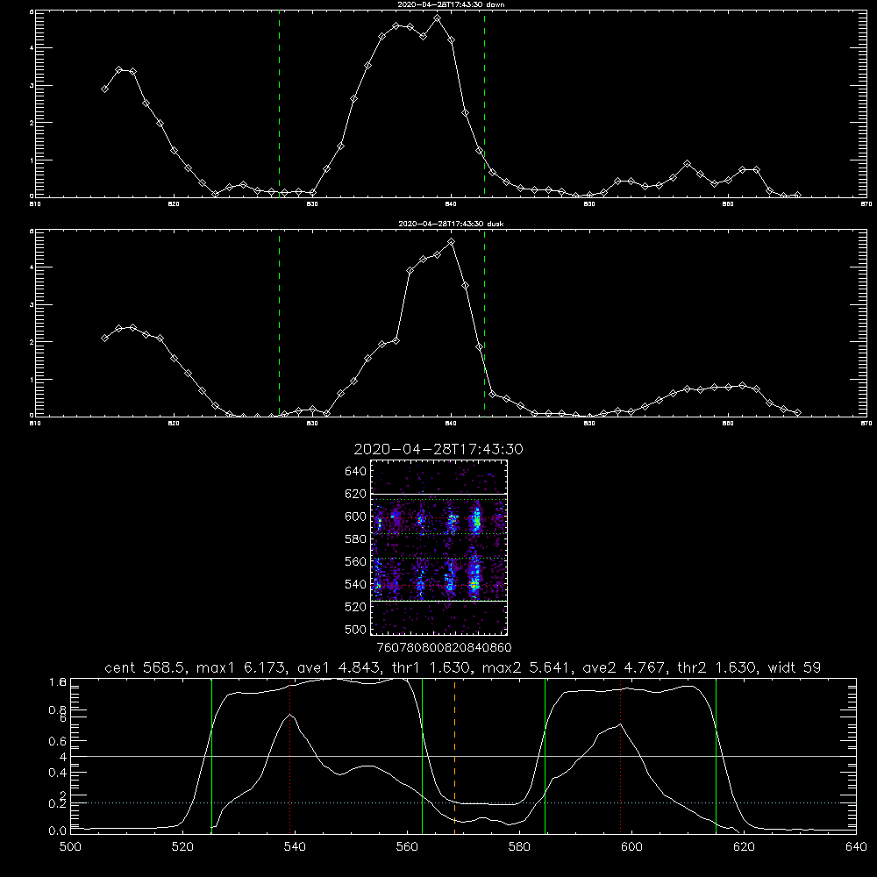The width and height of the screenshot is (877, 877).
Task: Click the left green dashed line in dawn plot
Action: [279, 103]
